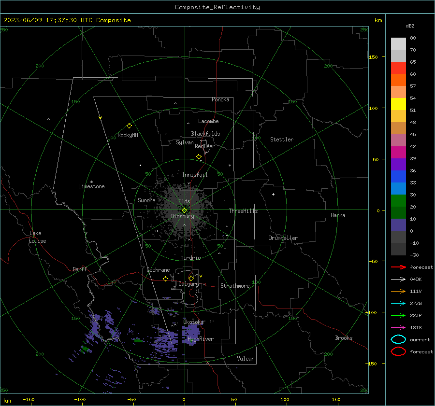Click the Banff label
Screen dimensions: 435x406
(x=80, y=269)
